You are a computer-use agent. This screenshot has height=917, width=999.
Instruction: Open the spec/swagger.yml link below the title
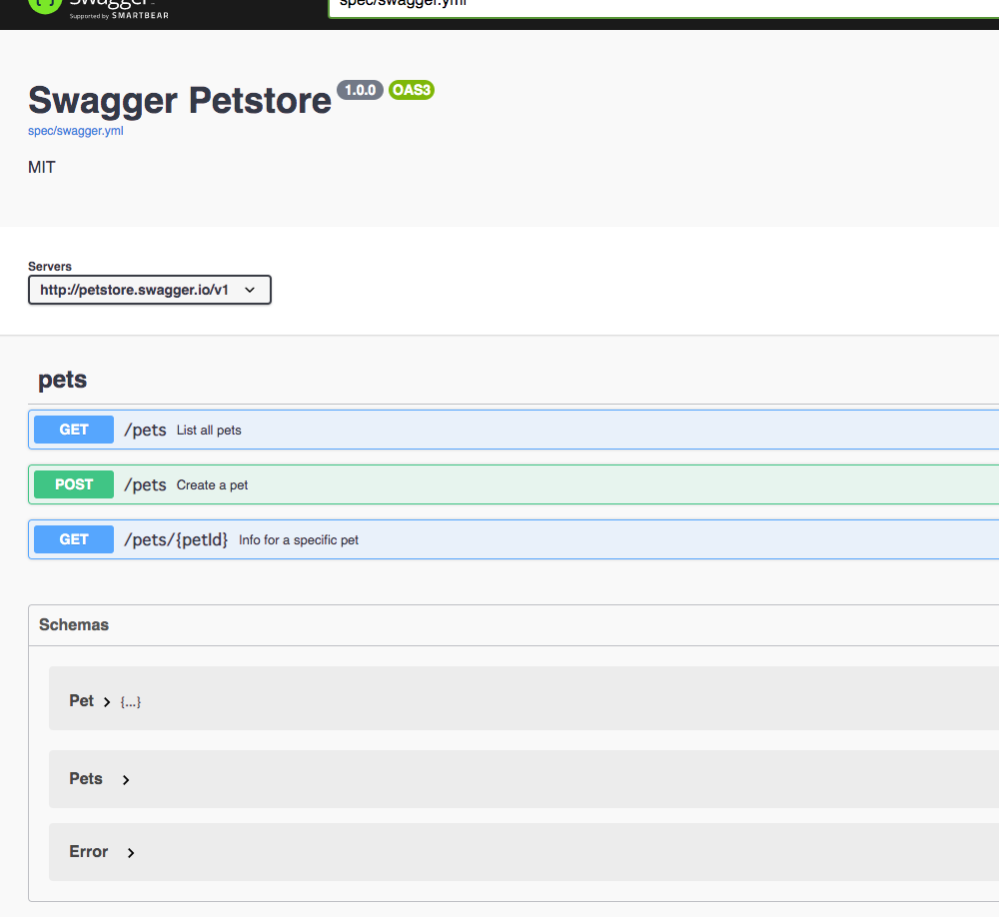tap(75, 130)
